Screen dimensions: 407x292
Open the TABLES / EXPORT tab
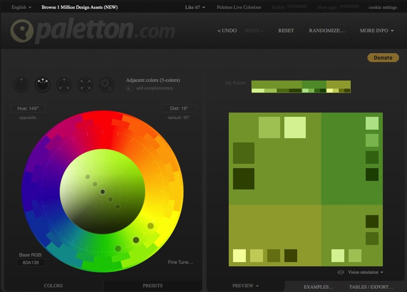371,287
